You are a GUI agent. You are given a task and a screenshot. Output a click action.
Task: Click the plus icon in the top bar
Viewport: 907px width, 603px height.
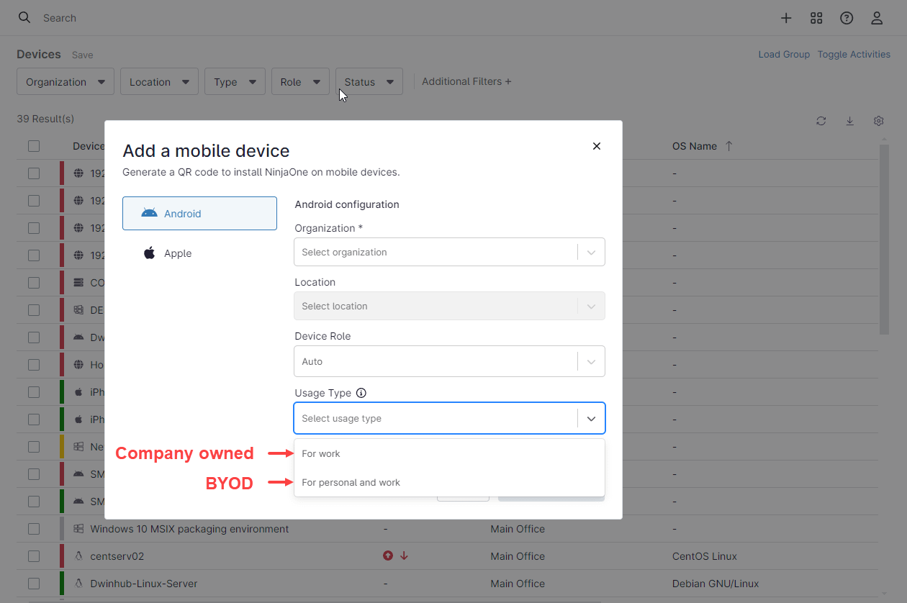pyautogui.click(x=786, y=17)
